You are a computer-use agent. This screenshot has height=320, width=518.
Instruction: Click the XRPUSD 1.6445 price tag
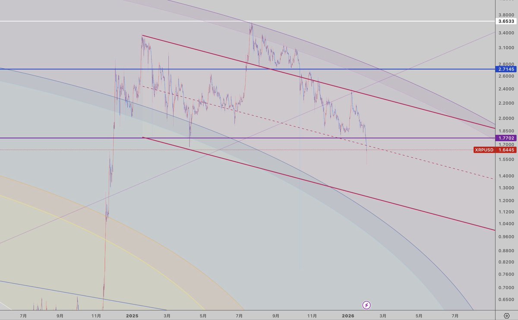click(x=496, y=150)
